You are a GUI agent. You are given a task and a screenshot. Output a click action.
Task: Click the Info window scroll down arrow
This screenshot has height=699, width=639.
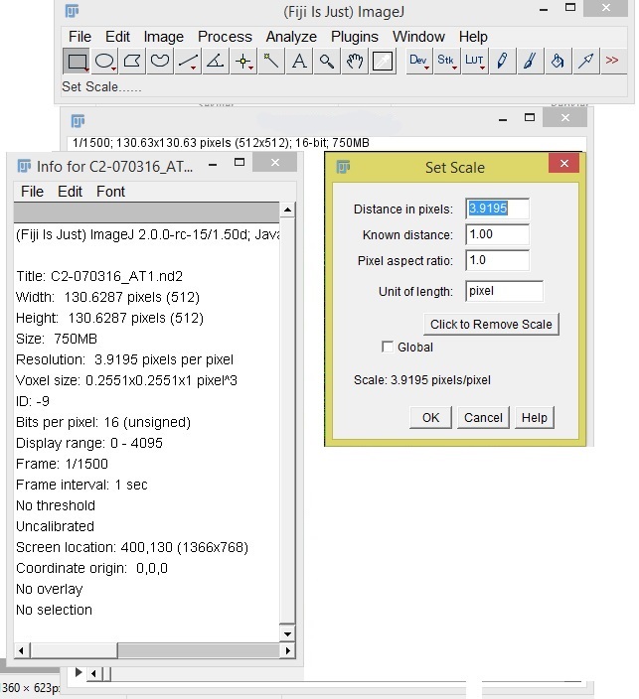tap(288, 632)
